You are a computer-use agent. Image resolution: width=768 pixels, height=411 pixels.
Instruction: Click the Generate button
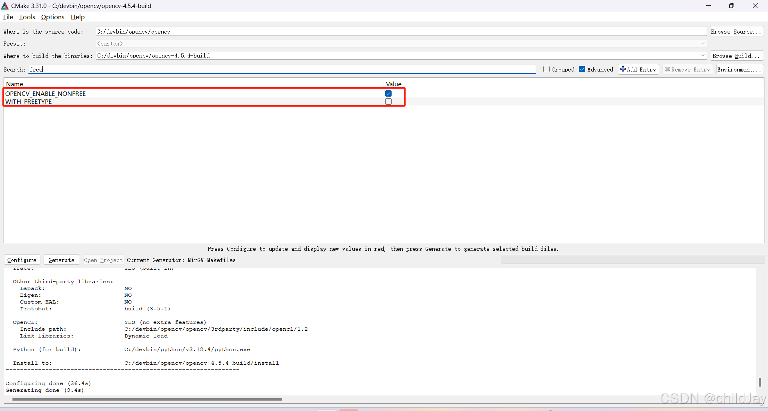(x=62, y=260)
